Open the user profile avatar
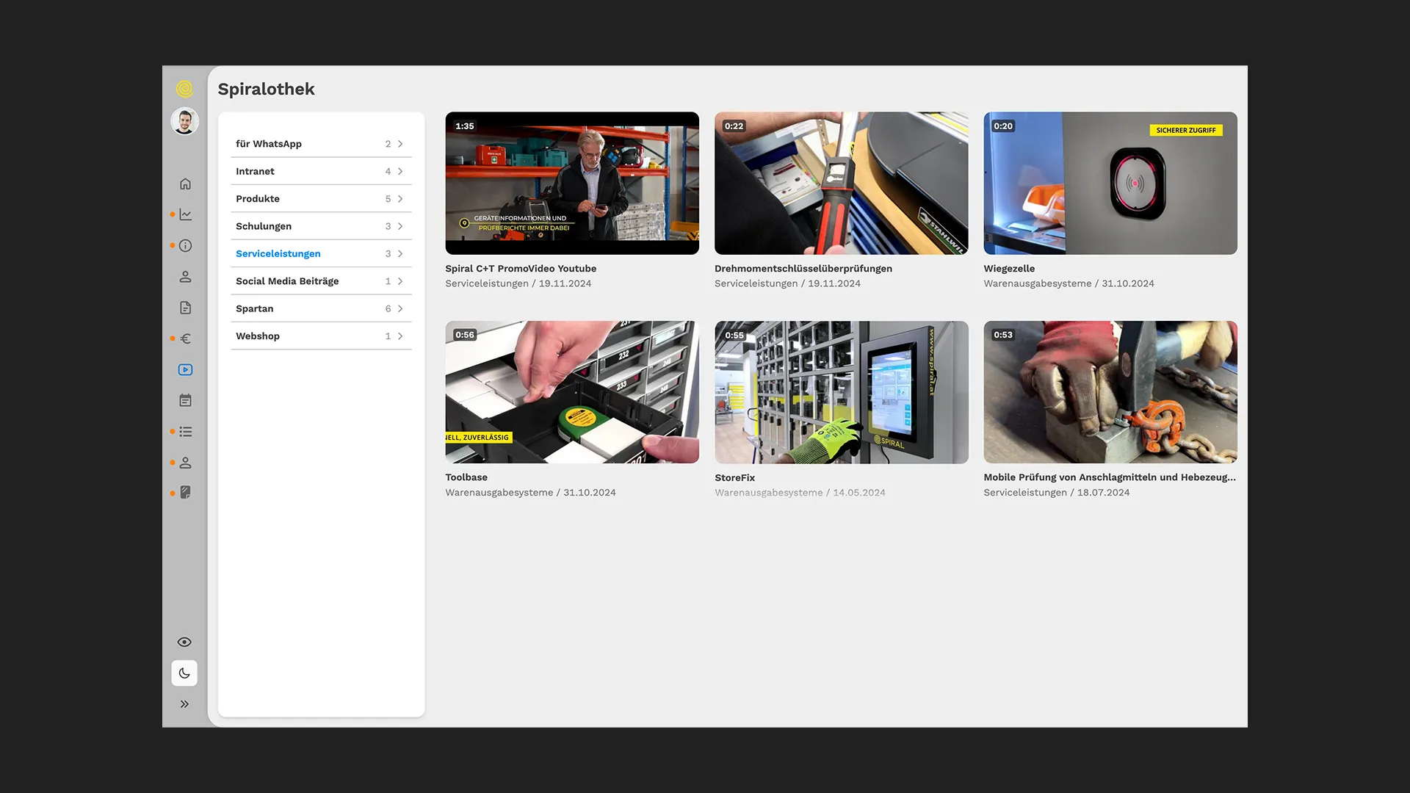Viewport: 1410px width, 793px height. [184, 121]
